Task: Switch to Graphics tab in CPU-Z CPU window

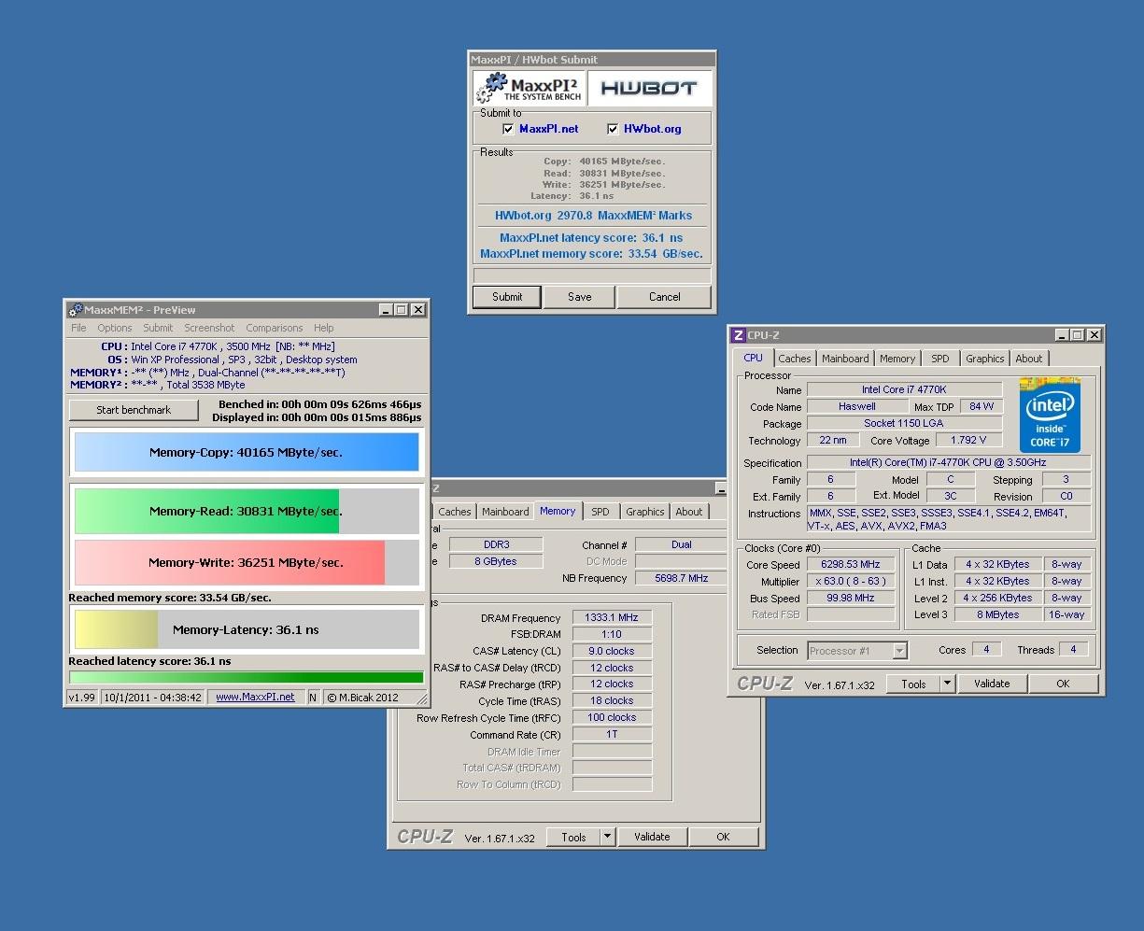Action: 985,359
